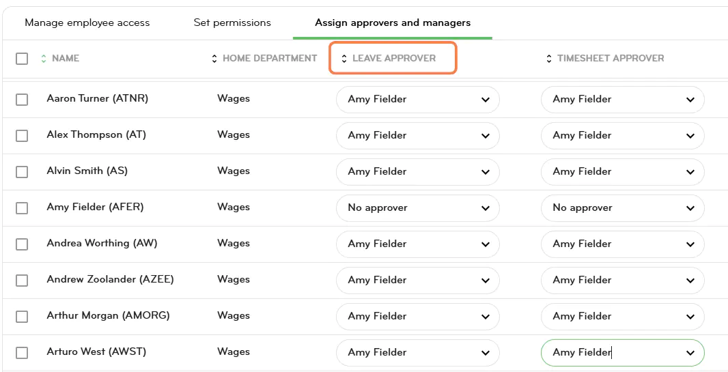Select the Alex Thompson (AT) checkbox

point(22,136)
